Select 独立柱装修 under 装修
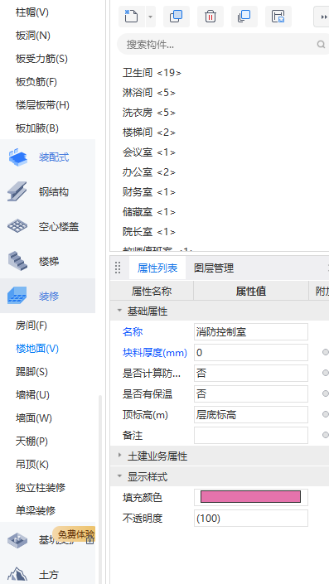Viewport: 329px width, 584px height. (x=41, y=488)
